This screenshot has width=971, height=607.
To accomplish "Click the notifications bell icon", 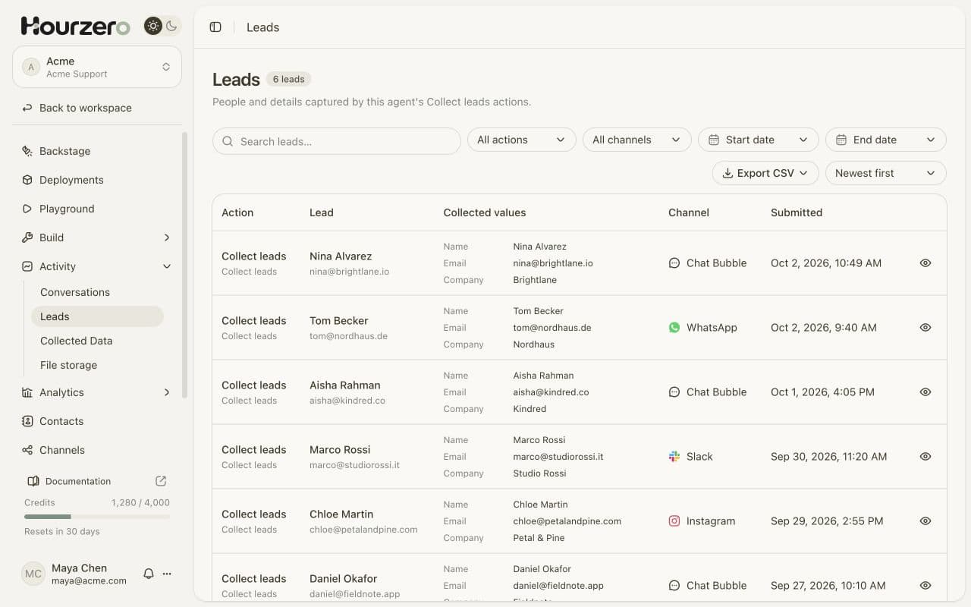I will [149, 574].
